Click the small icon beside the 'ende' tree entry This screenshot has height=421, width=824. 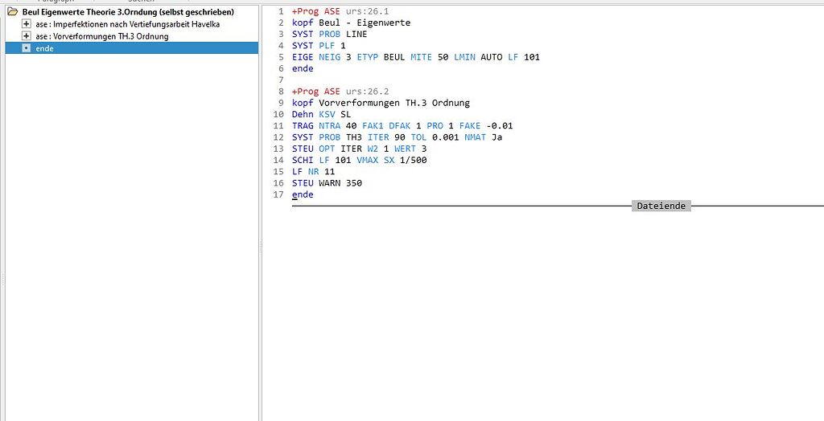(x=27, y=48)
